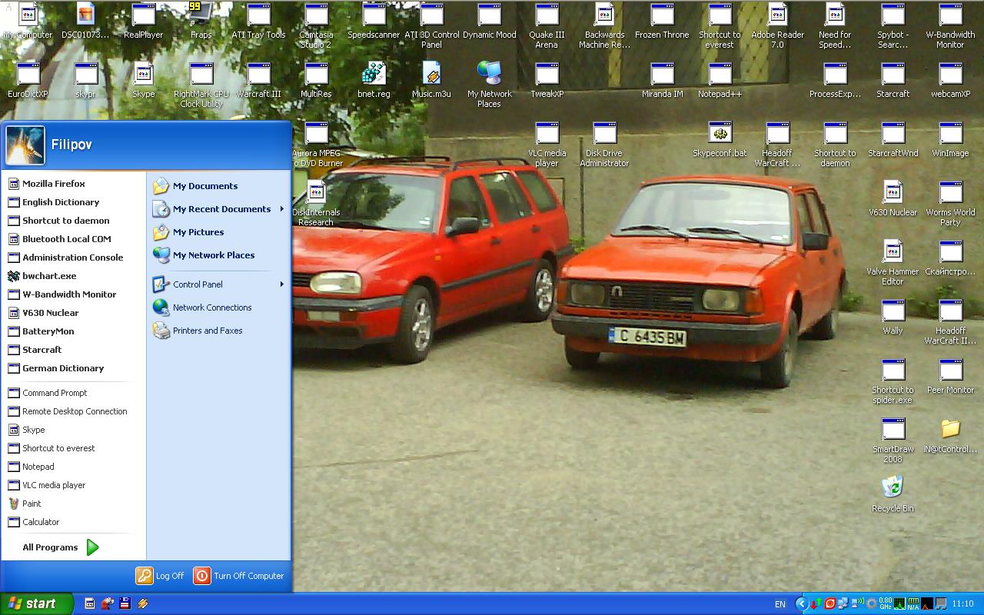This screenshot has height=615, width=984.
Task: Select My Computer desktop icon
Action: point(28,22)
